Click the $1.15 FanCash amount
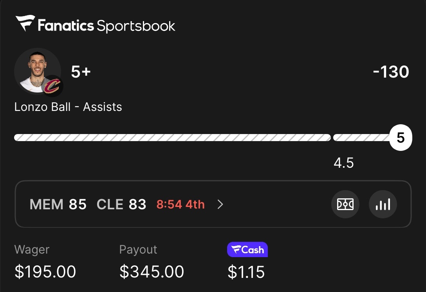426x292 pixels. tap(246, 272)
